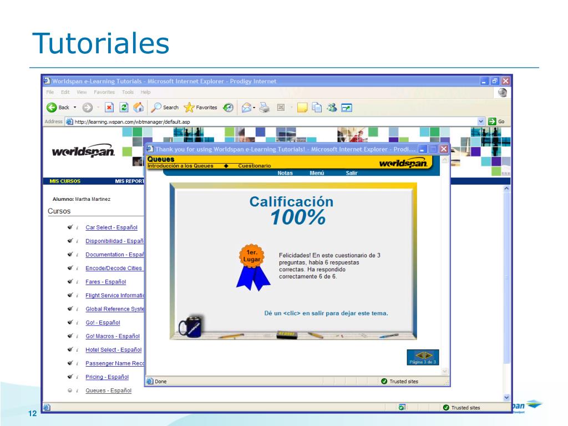Open the Favorites menu

[x=104, y=92]
